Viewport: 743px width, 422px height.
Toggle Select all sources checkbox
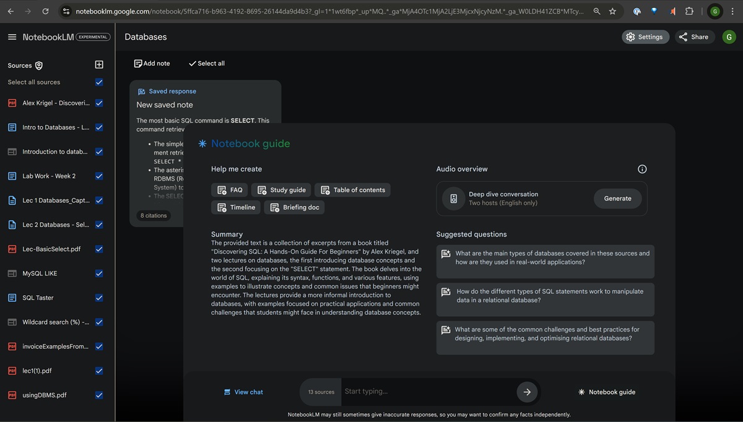[x=99, y=82]
